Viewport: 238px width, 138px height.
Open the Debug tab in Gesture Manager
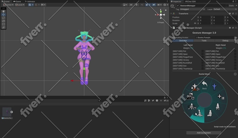pos(225,41)
